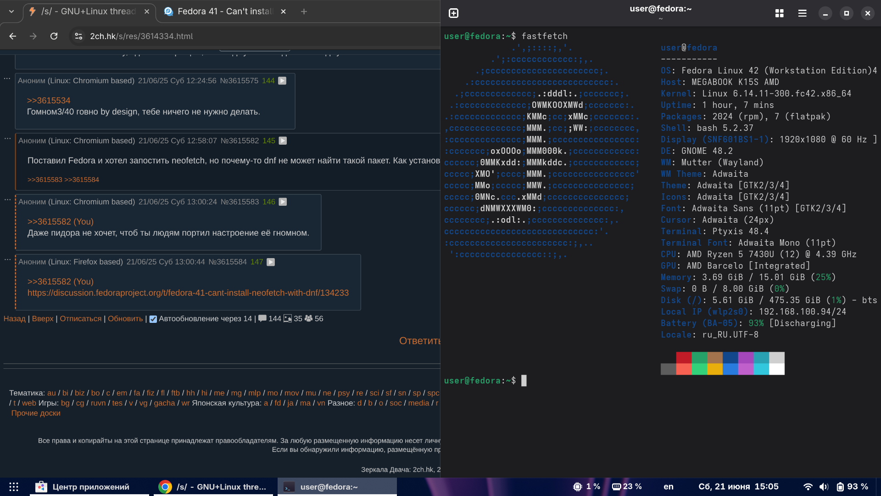Open application grid launcher in taskbar
The width and height of the screenshot is (881, 496).
pyautogui.click(x=14, y=487)
